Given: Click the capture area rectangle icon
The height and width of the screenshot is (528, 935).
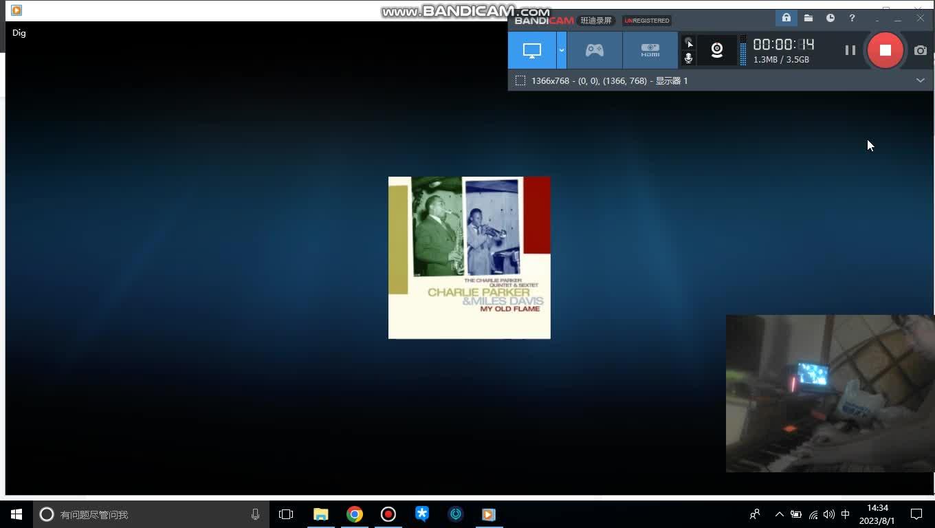Looking at the screenshot, I should [x=520, y=80].
